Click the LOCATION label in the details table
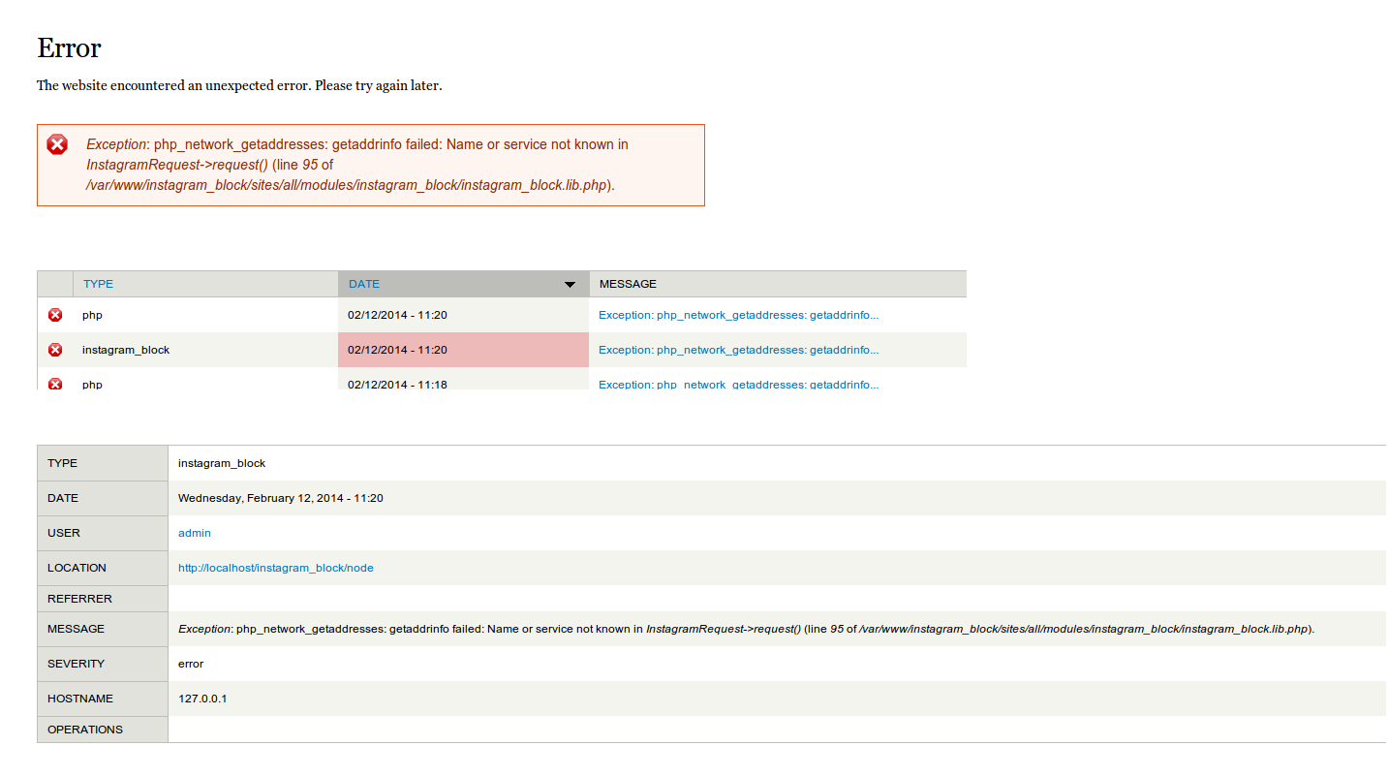Image resolution: width=1389 pixels, height=777 pixels. 77,568
